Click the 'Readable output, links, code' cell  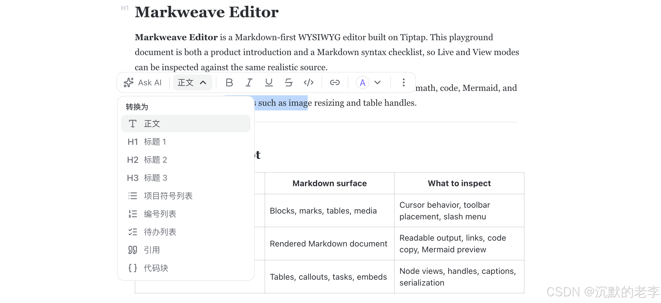459,244
